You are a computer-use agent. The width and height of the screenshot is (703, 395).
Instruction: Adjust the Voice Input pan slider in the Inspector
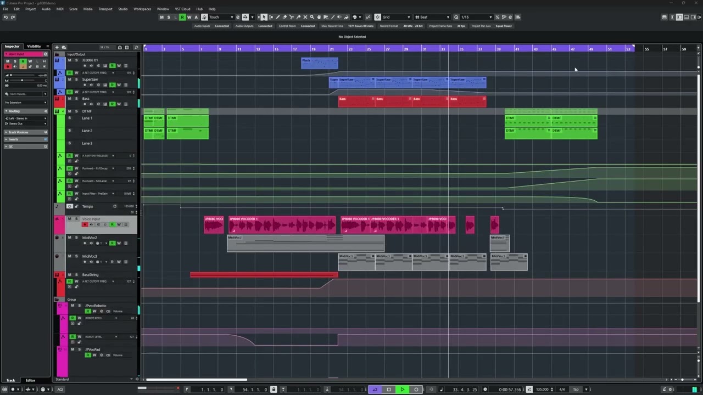[x=22, y=81]
